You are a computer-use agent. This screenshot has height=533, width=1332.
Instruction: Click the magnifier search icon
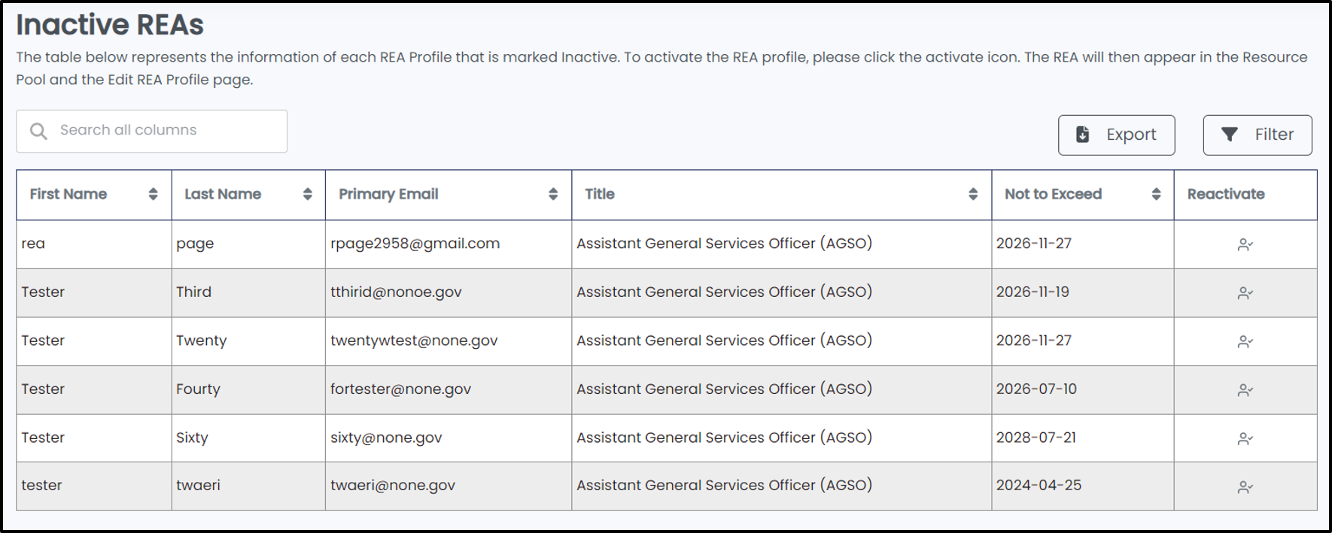(38, 131)
